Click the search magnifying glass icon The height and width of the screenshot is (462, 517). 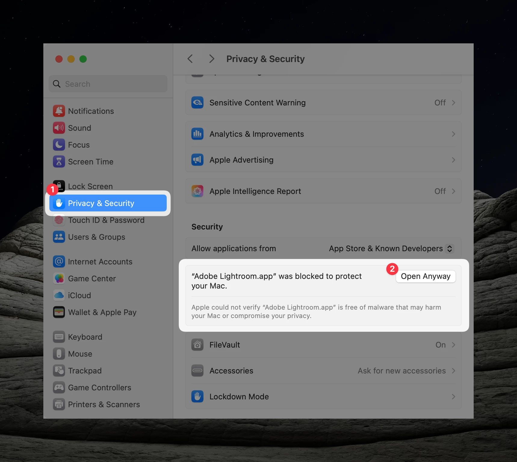[57, 84]
